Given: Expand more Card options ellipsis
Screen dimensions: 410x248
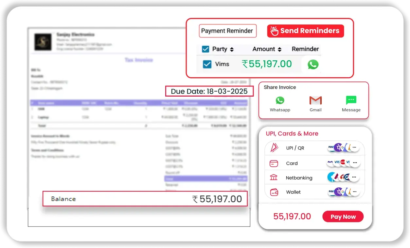Looking at the screenshot, I should tap(355, 162).
